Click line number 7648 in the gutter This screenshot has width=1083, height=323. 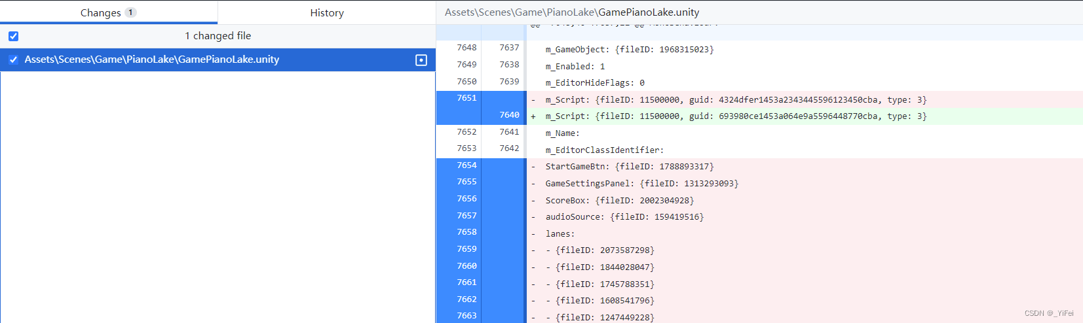[466, 48]
